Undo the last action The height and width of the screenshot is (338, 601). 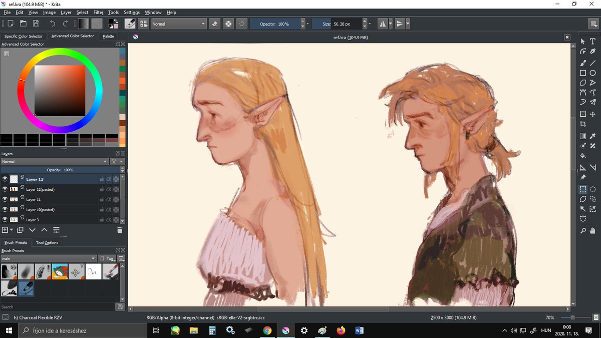pyautogui.click(x=52, y=24)
